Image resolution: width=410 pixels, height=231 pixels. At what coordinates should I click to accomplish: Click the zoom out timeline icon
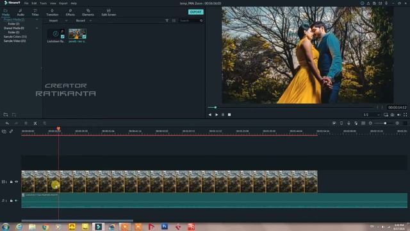point(370,123)
